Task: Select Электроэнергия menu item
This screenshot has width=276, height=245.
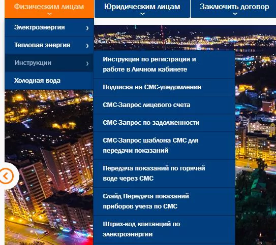Action: 49,27
